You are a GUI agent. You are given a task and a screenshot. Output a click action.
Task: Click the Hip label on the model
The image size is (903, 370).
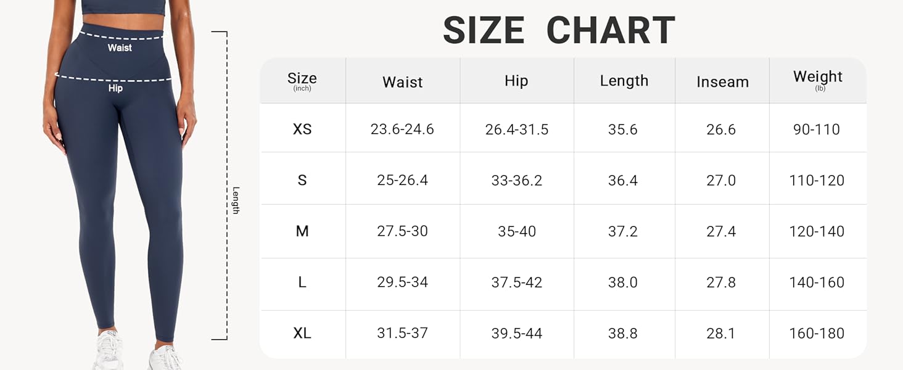pyautogui.click(x=115, y=88)
